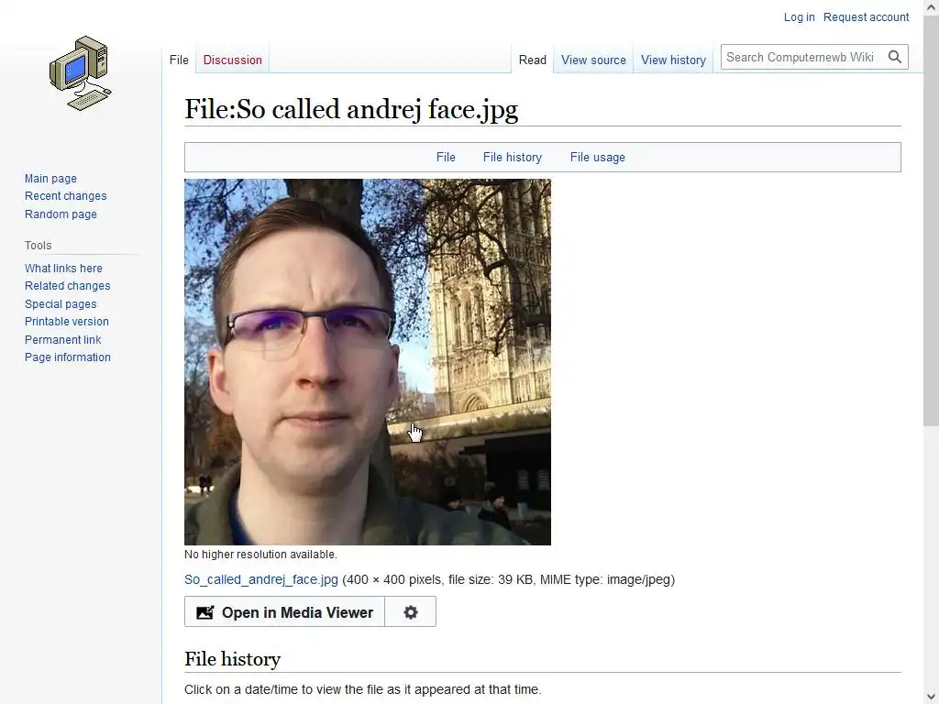Click the search magnifying glass icon
Viewport: 939px width, 704px height.
[x=895, y=57]
